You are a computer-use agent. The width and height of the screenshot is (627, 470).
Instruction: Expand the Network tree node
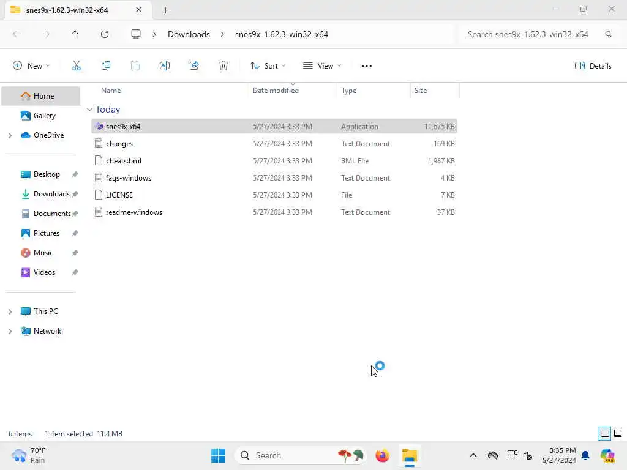point(10,331)
